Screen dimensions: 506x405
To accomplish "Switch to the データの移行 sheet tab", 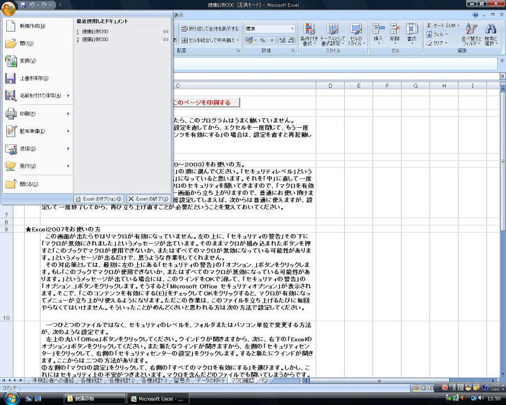I will tap(211, 380).
